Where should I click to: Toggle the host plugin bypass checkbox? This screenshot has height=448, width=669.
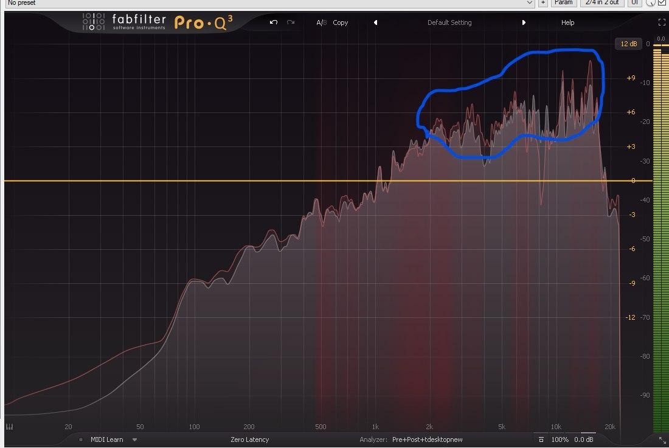tap(662, 2)
